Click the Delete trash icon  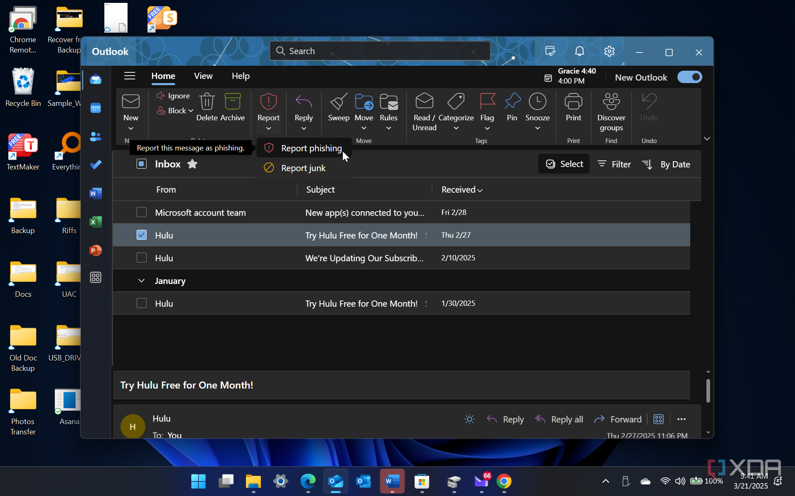(207, 102)
